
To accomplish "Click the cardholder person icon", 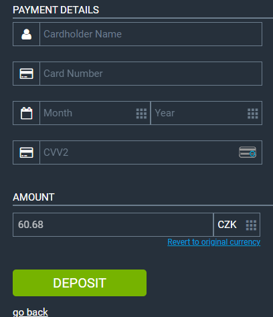I will pyautogui.click(x=26, y=34).
